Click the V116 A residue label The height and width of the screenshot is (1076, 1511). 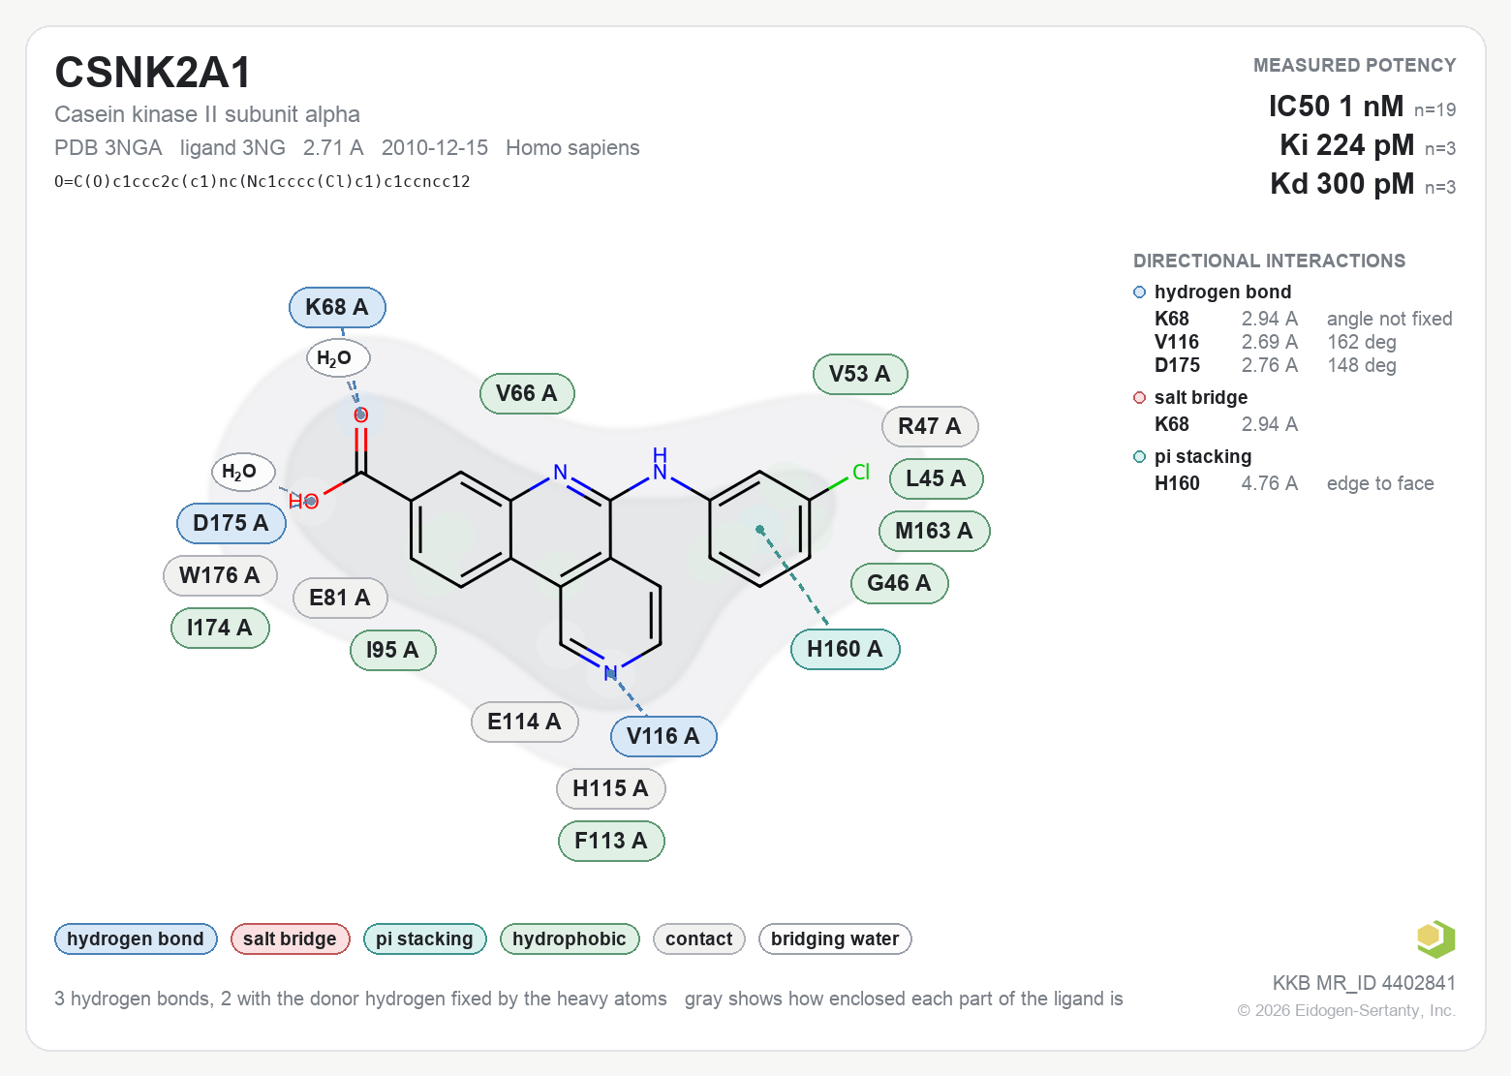click(x=663, y=736)
